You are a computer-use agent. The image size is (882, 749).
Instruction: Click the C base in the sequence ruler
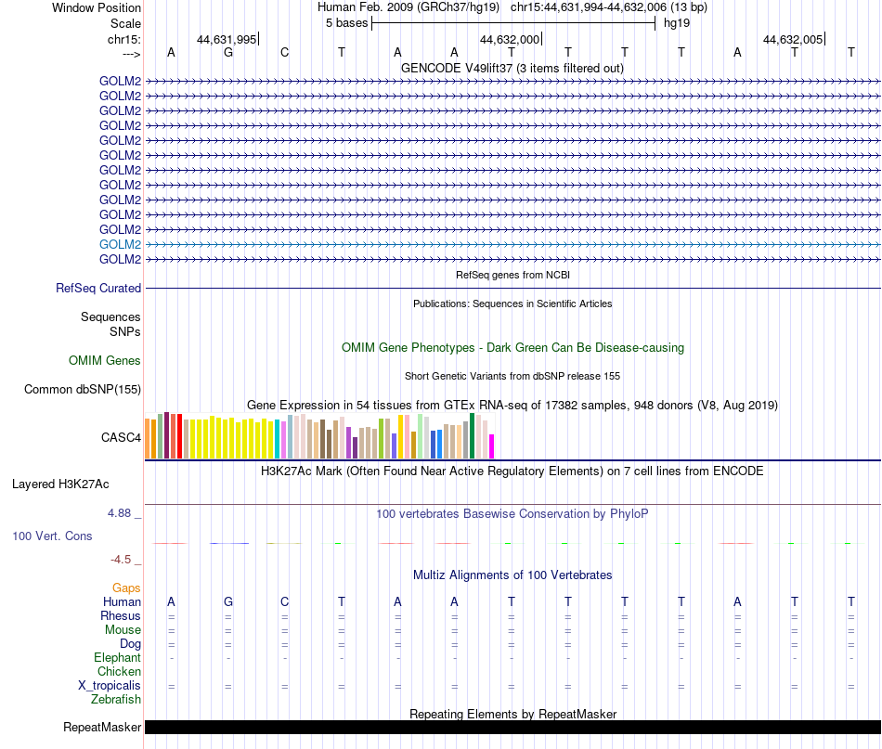tap(285, 52)
